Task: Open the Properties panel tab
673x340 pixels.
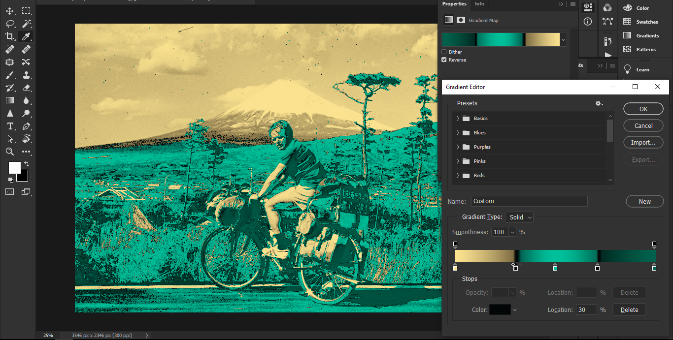Action: coord(454,4)
